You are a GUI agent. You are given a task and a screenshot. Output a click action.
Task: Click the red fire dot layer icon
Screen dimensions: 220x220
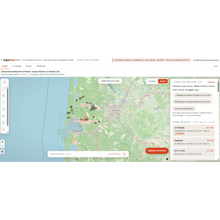[x=4, y=95]
